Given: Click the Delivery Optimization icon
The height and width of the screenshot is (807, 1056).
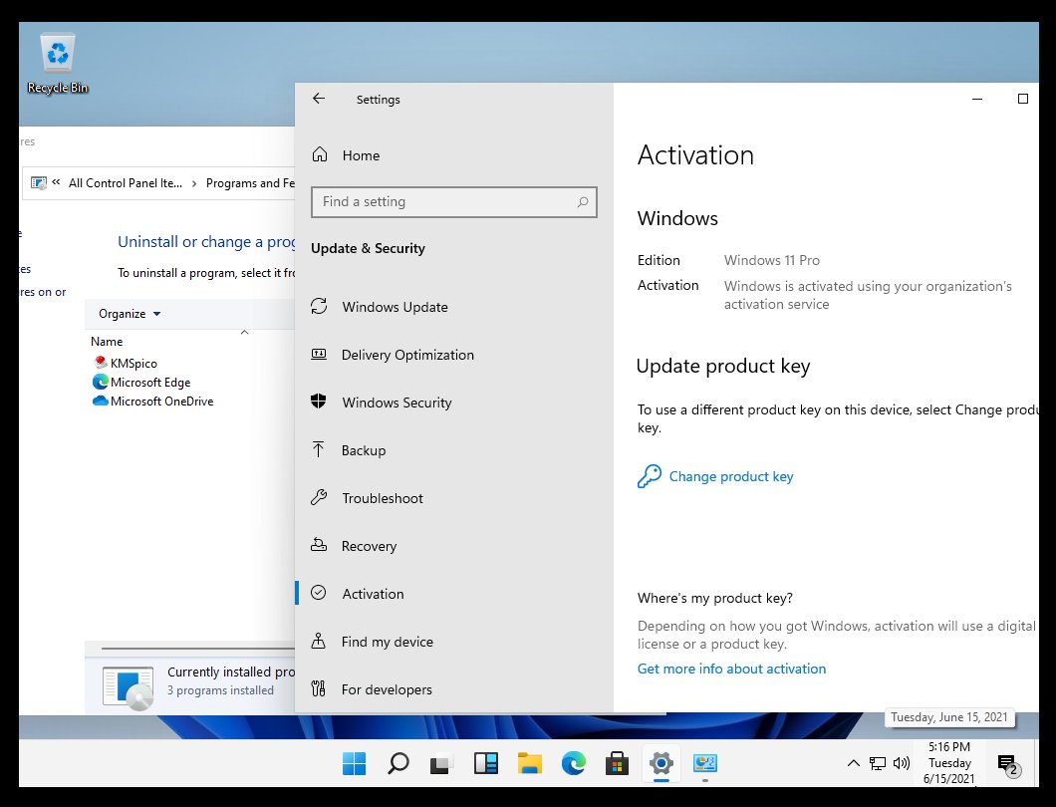Looking at the screenshot, I should coord(319,355).
